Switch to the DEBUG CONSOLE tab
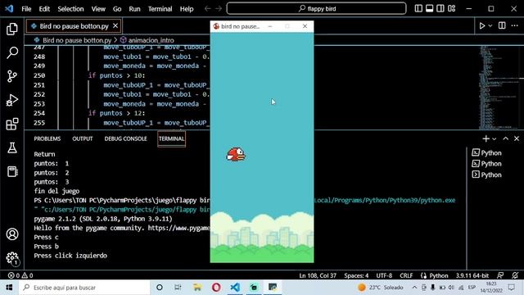This screenshot has width=524, height=295. click(125, 138)
